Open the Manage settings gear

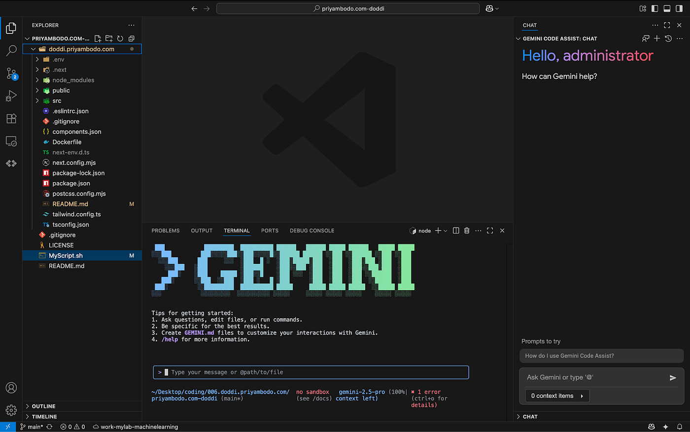coord(11,410)
